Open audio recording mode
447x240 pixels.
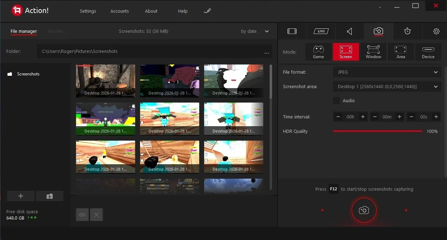(349, 31)
